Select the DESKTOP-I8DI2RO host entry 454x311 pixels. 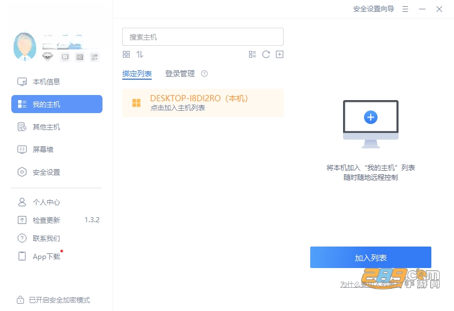point(203,103)
